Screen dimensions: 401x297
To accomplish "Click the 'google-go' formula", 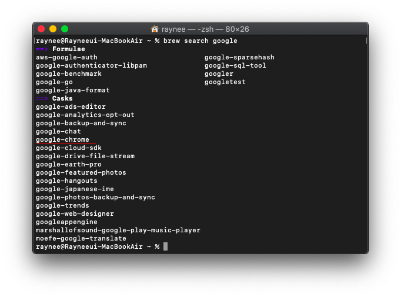I will (54, 82).
